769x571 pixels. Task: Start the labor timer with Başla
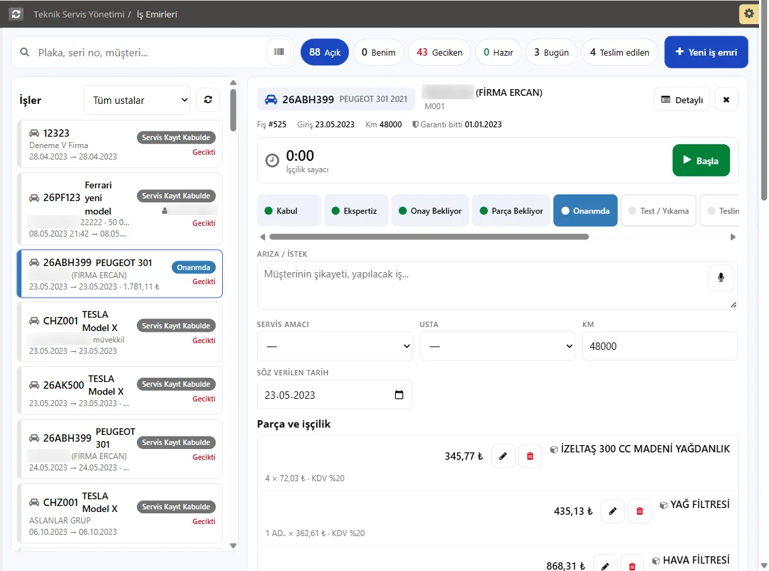[701, 160]
